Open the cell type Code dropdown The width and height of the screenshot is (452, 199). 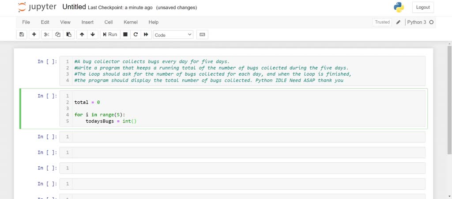173,35
